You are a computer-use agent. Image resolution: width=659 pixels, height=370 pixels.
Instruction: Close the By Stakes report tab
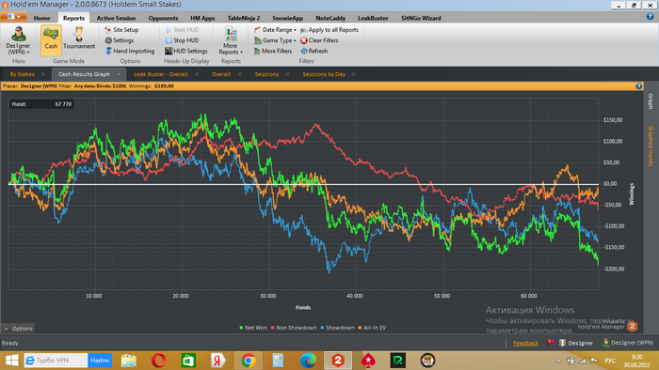pyautogui.click(x=43, y=74)
